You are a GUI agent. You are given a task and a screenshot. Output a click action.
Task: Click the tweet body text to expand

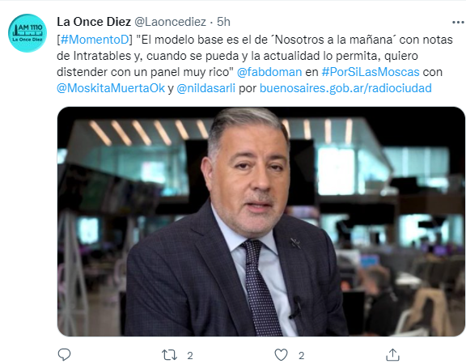coord(255,64)
